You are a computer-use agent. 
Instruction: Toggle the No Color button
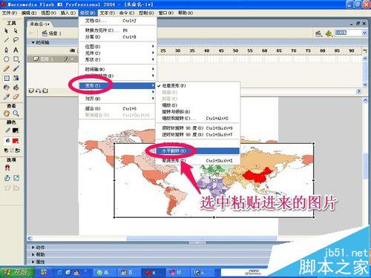[x=12, y=150]
